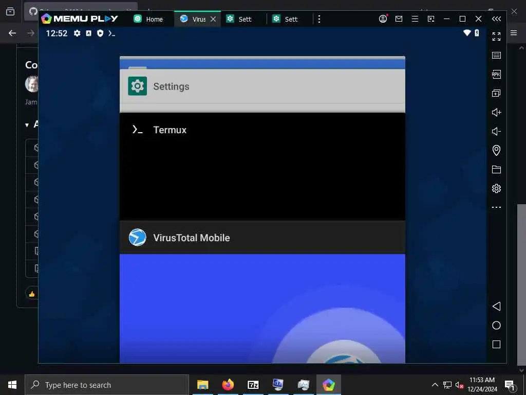Click the status bar settings gear icon

coord(77,33)
